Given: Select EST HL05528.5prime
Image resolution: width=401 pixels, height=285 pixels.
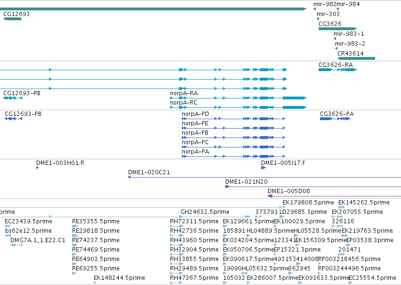Looking at the screenshot, I should point(297,236).
